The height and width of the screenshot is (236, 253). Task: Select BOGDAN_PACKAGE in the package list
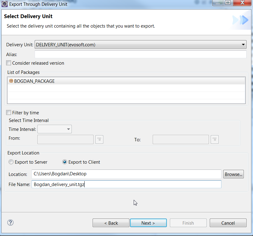(34, 81)
